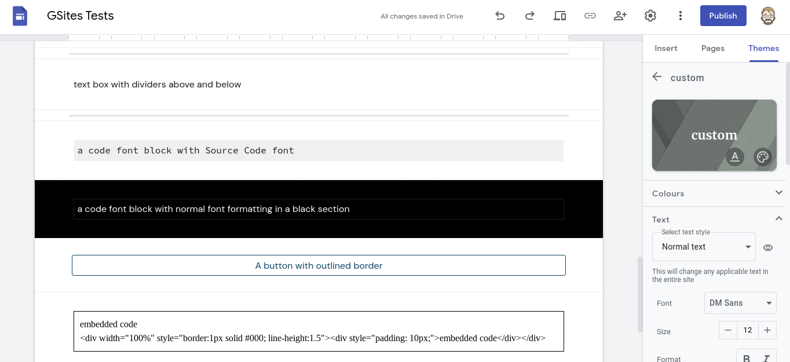Click the Google Sites home logo
The height and width of the screenshot is (362, 790).
20,16
